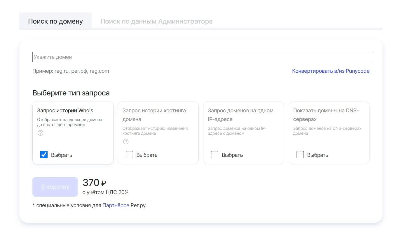
Task: Click the 'Выберите тип запроса' heading
Action: (71, 93)
